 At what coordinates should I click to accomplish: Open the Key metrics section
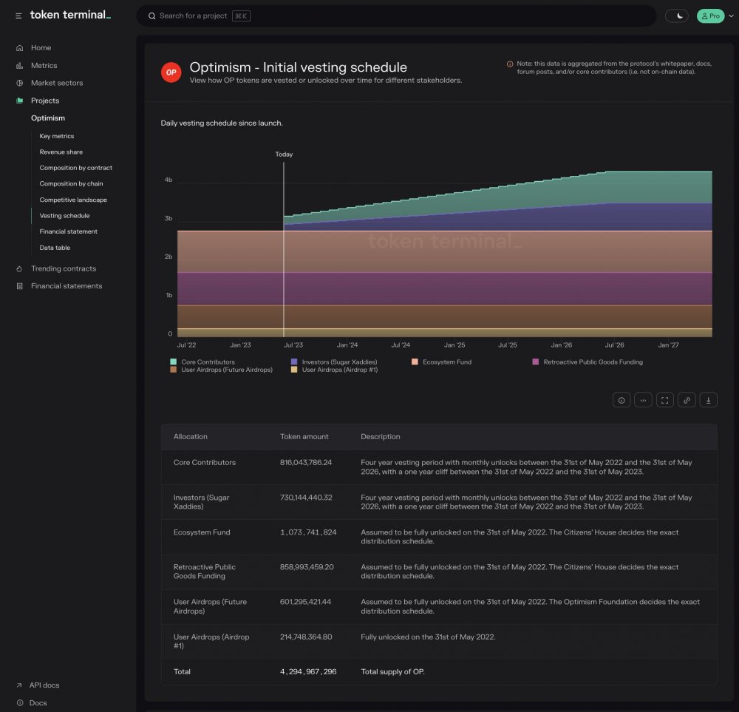(x=57, y=136)
